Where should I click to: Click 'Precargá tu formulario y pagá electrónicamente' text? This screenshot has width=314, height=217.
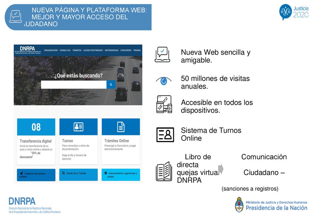click(x=120, y=147)
